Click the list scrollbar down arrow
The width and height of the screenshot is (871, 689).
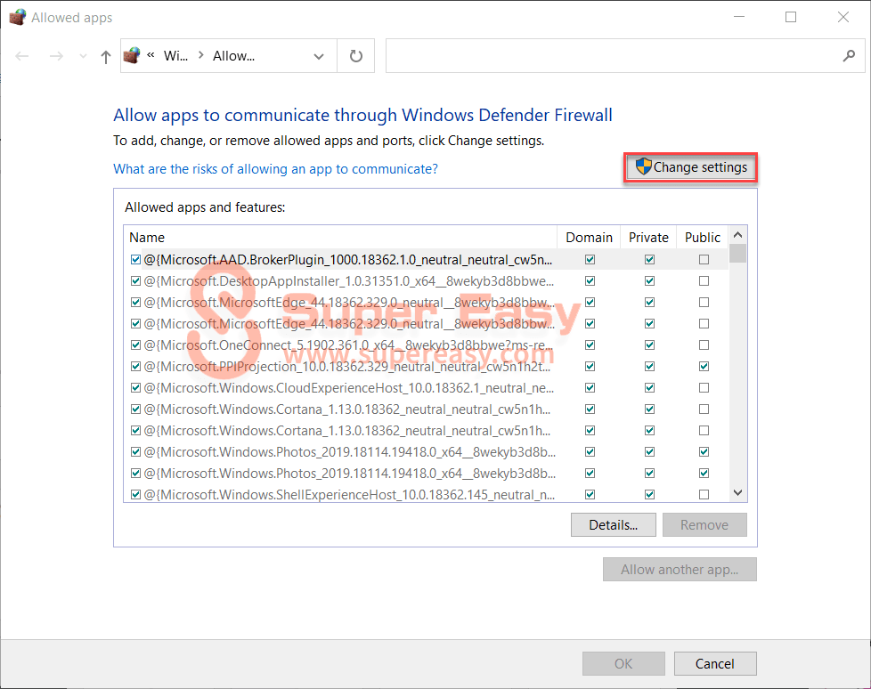coord(737,492)
